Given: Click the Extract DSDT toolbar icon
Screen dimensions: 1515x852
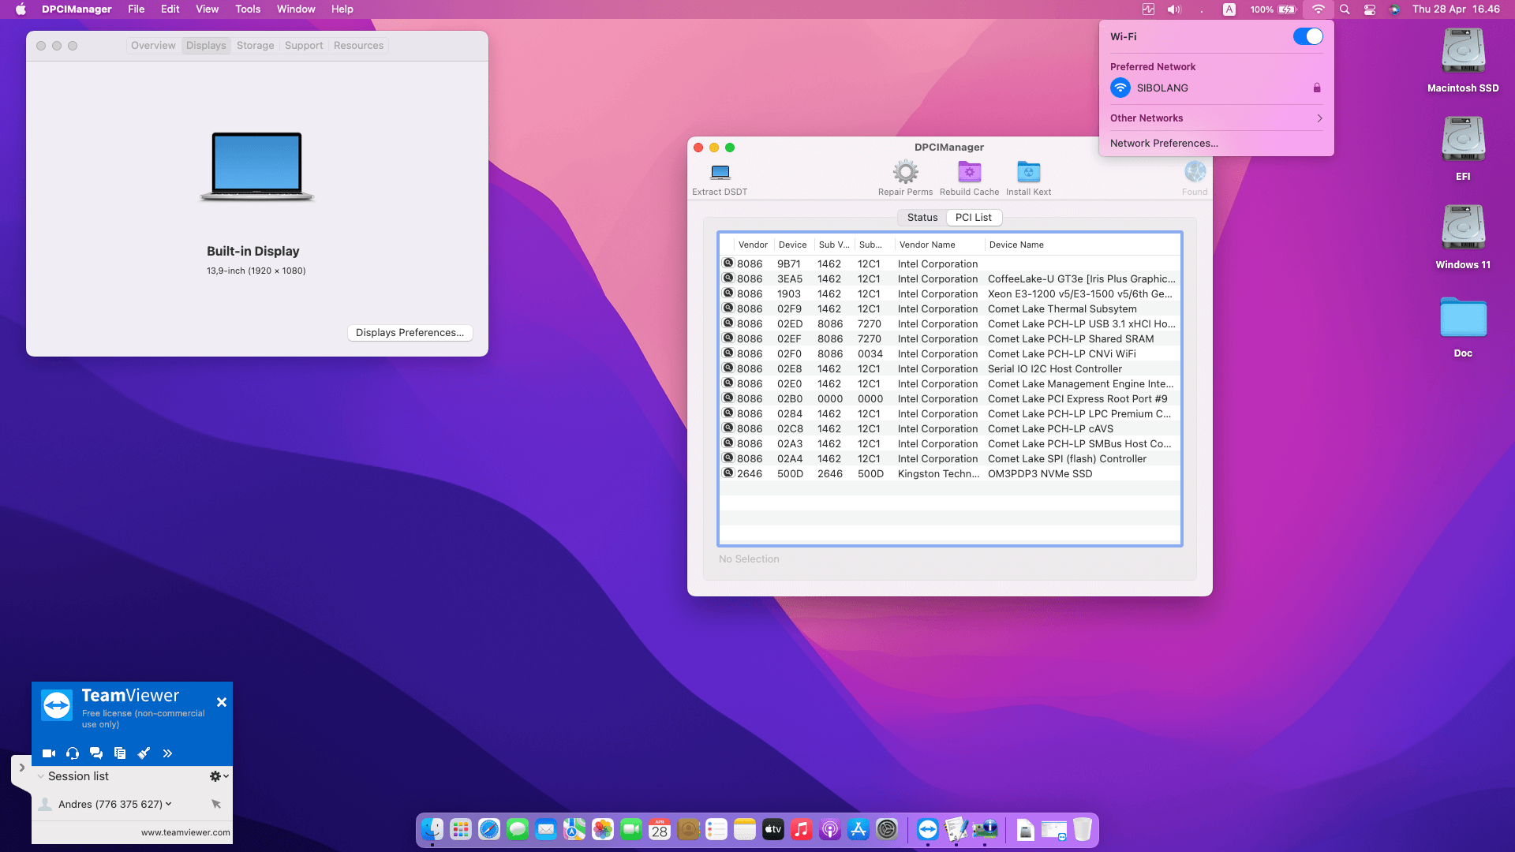Looking at the screenshot, I should [720, 172].
